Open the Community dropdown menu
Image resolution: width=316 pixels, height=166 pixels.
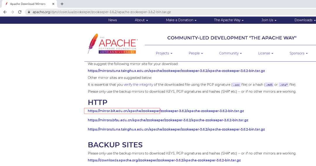230,53
